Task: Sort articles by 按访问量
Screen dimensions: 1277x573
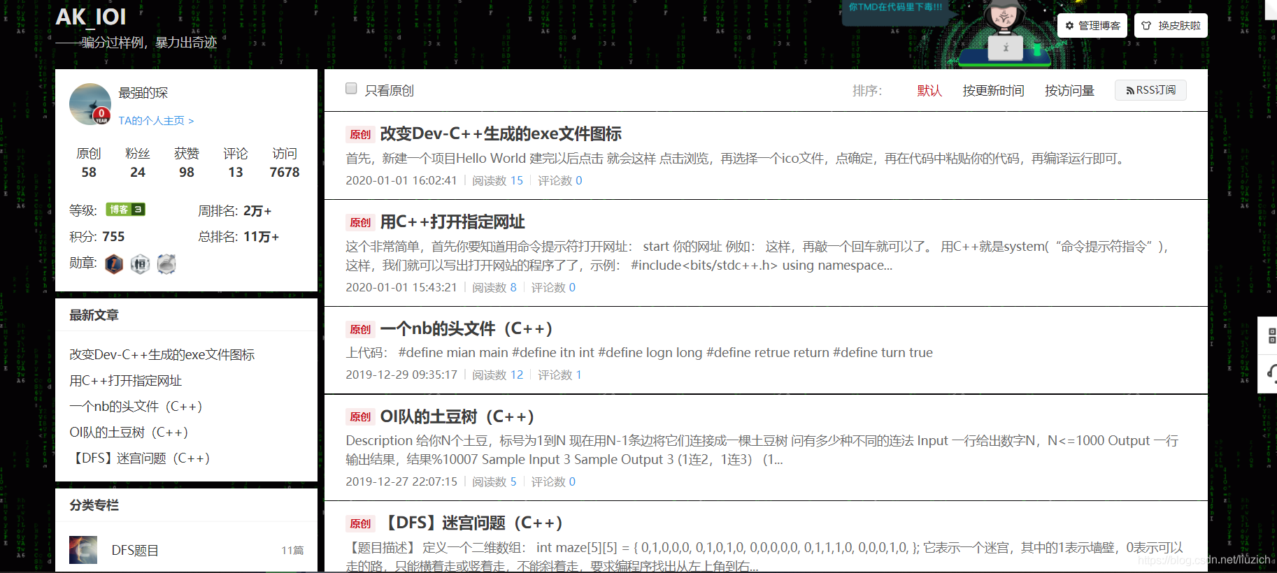Action: pyautogui.click(x=1069, y=91)
